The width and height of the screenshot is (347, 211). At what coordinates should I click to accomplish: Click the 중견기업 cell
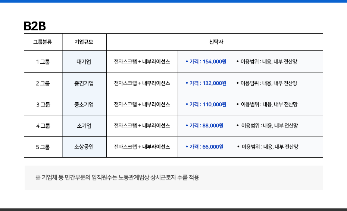tap(84, 83)
